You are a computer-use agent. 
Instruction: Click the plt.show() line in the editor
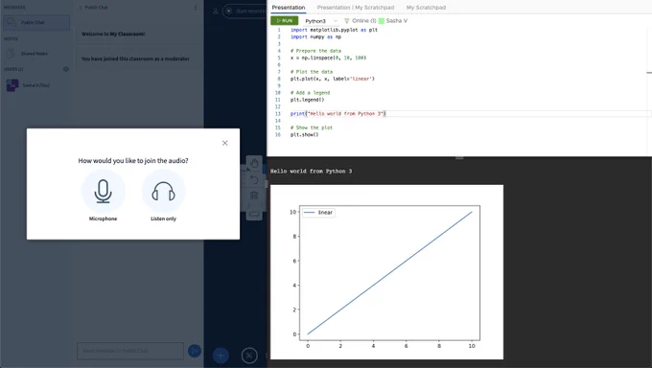point(304,135)
